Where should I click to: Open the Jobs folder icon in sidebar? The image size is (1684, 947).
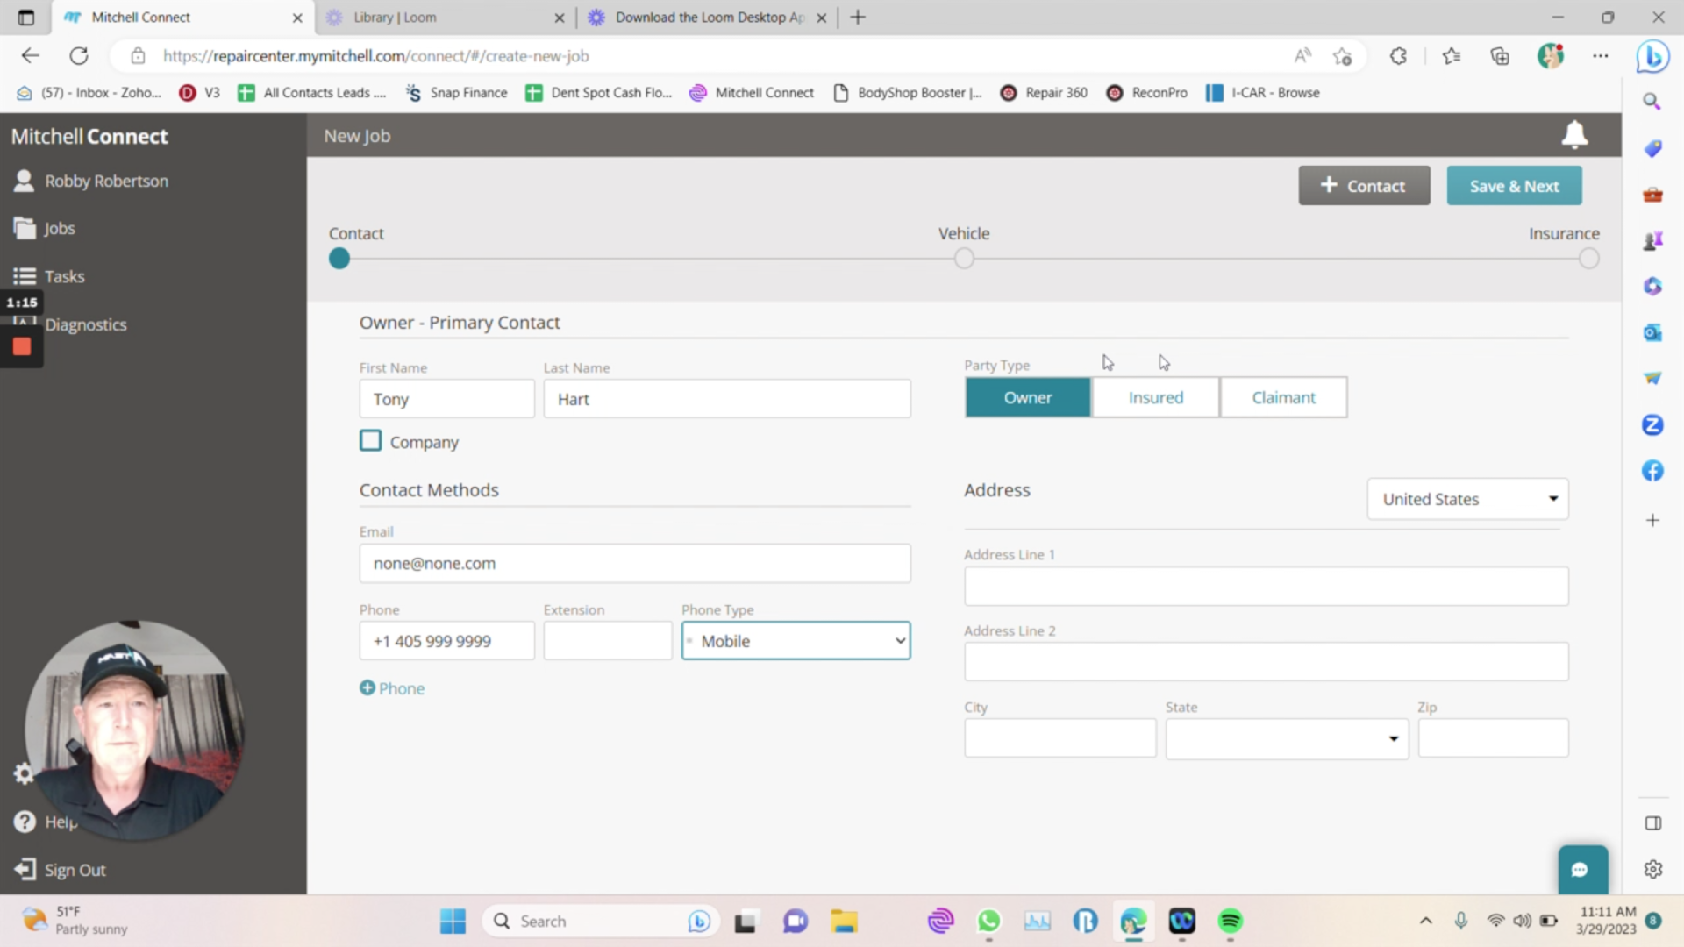[x=25, y=228]
